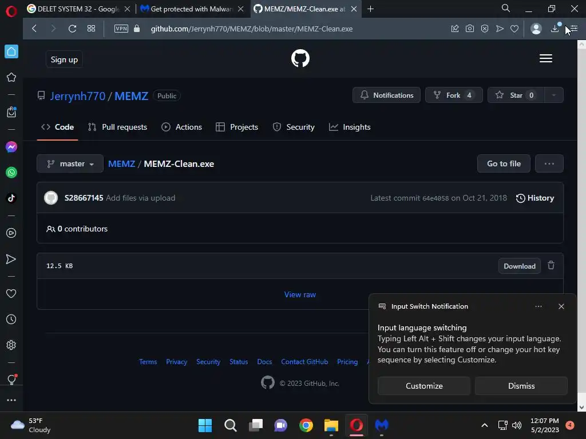The image size is (586, 439).
Task: Go to GitHub homepage logo
Action: click(300, 58)
